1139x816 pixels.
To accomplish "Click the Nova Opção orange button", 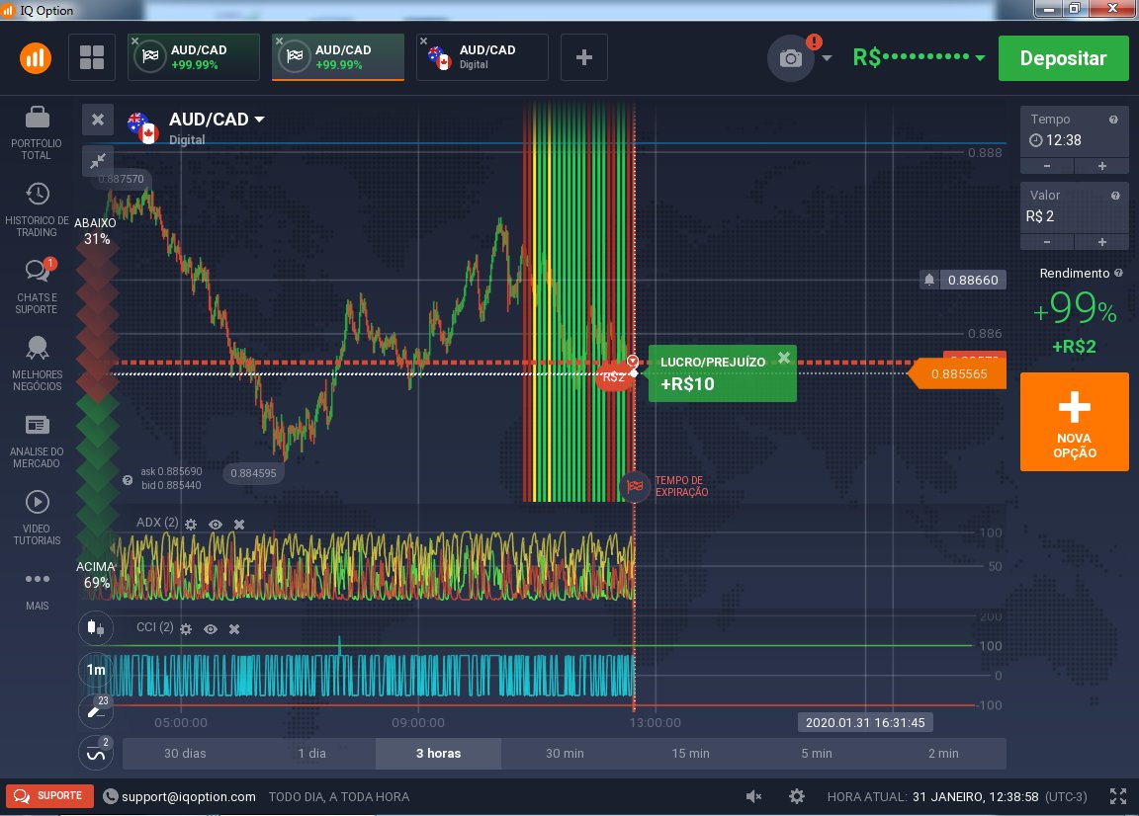I will pyautogui.click(x=1075, y=422).
